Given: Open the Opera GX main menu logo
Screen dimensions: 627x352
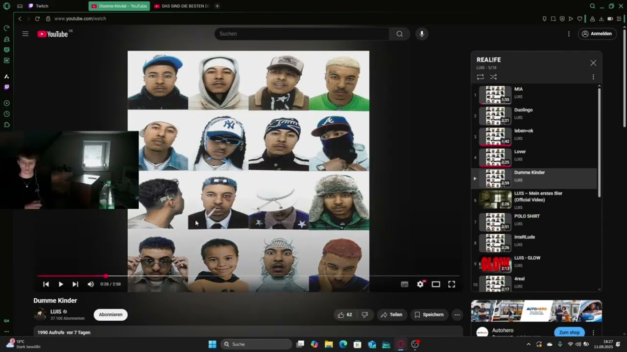Looking at the screenshot, I should [7, 6].
